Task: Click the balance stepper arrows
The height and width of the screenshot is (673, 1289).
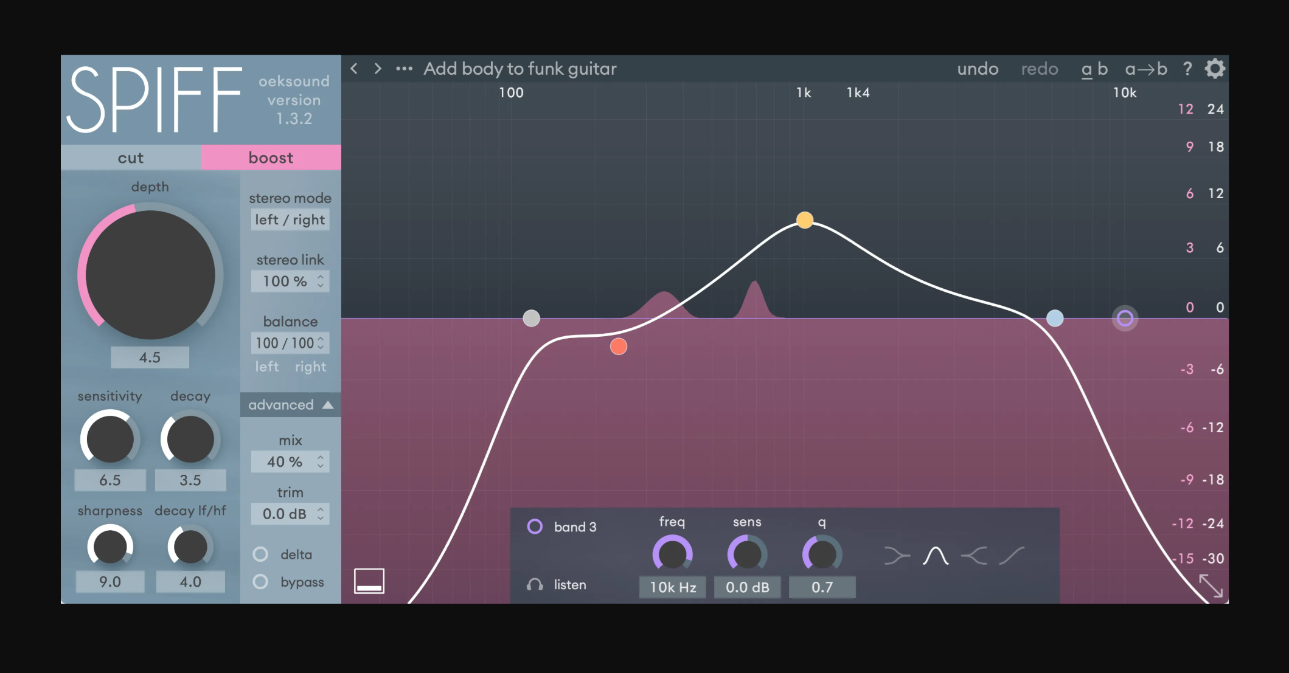Action: tap(321, 343)
